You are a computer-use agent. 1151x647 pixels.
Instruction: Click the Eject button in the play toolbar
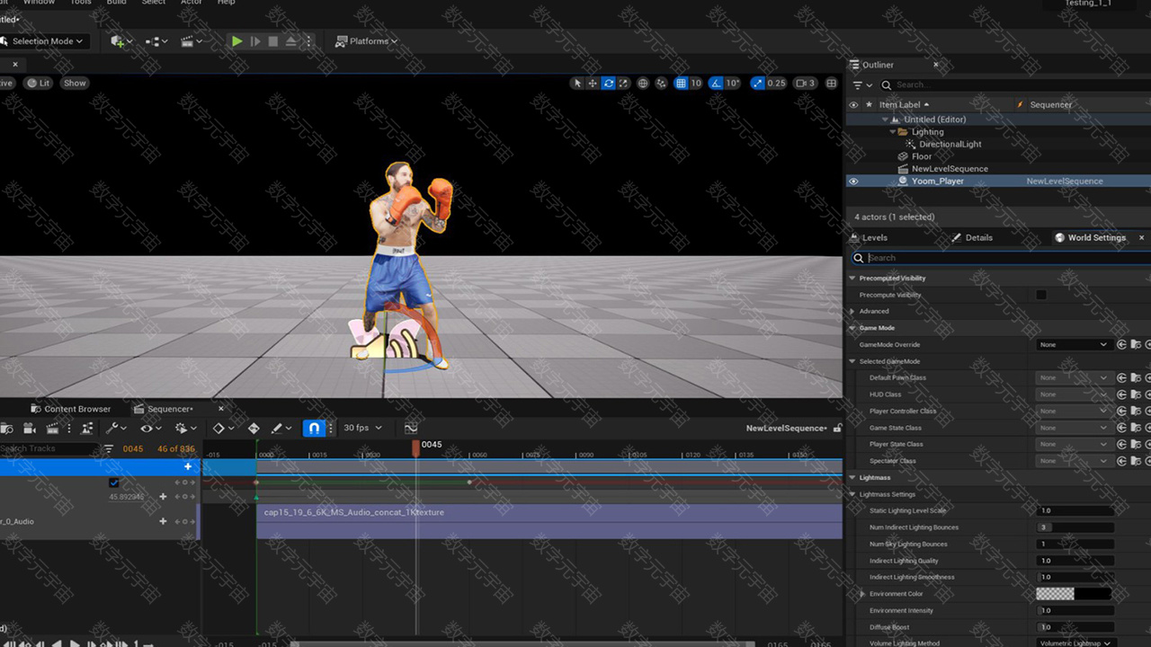pyautogui.click(x=291, y=41)
